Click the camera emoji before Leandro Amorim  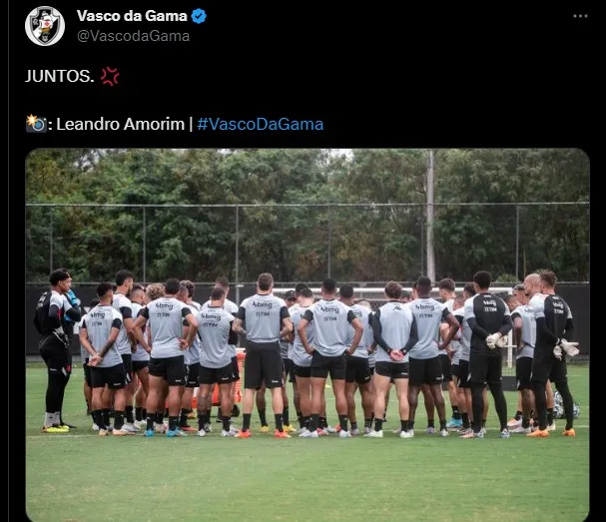(x=36, y=124)
